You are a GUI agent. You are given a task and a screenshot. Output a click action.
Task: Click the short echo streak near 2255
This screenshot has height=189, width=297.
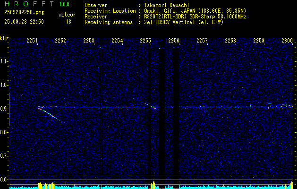click(x=153, y=107)
